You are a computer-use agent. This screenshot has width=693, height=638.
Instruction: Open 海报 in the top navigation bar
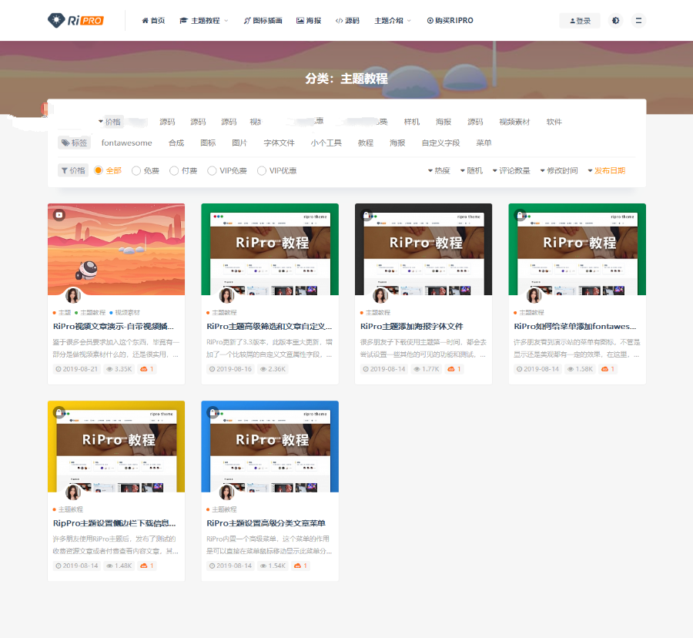(x=309, y=20)
